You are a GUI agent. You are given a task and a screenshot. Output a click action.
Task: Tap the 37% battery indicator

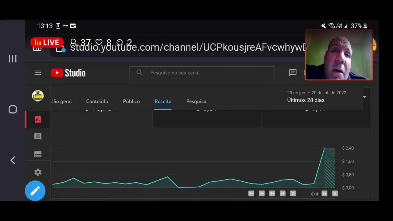click(x=359, y=26)
